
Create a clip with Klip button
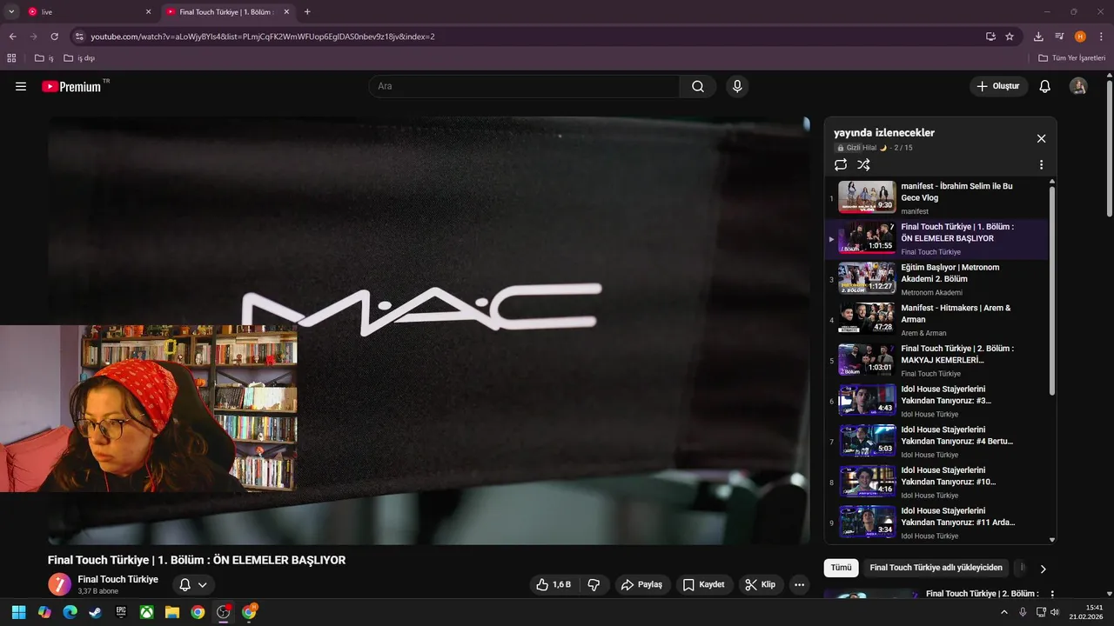tap(760, 584)
